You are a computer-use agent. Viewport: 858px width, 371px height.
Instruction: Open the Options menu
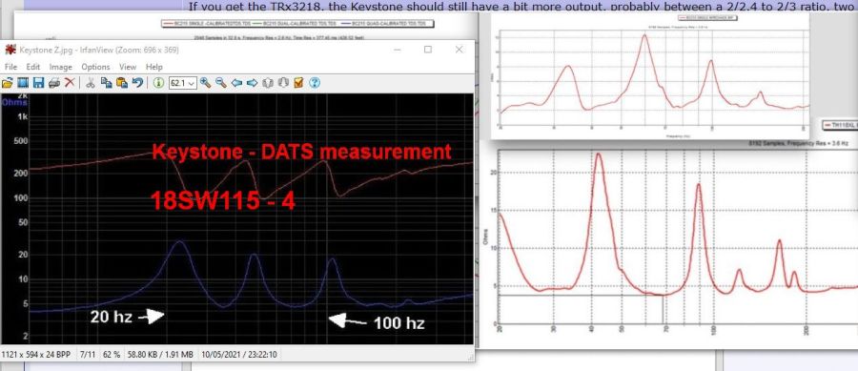coord(95,67)
